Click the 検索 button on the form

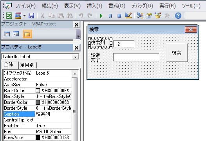coord(177,53)
